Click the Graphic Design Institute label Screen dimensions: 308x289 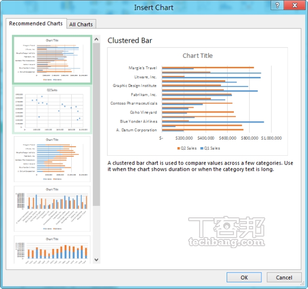click(x=135, y=86)
